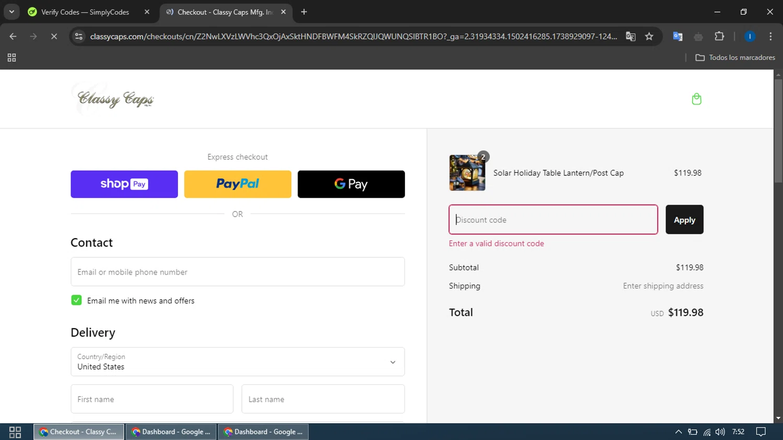The width and height of the screenshot is (783, 440).
Task: Close the Verify Codes SimplyCodes tab
Action: pos(147,12)
